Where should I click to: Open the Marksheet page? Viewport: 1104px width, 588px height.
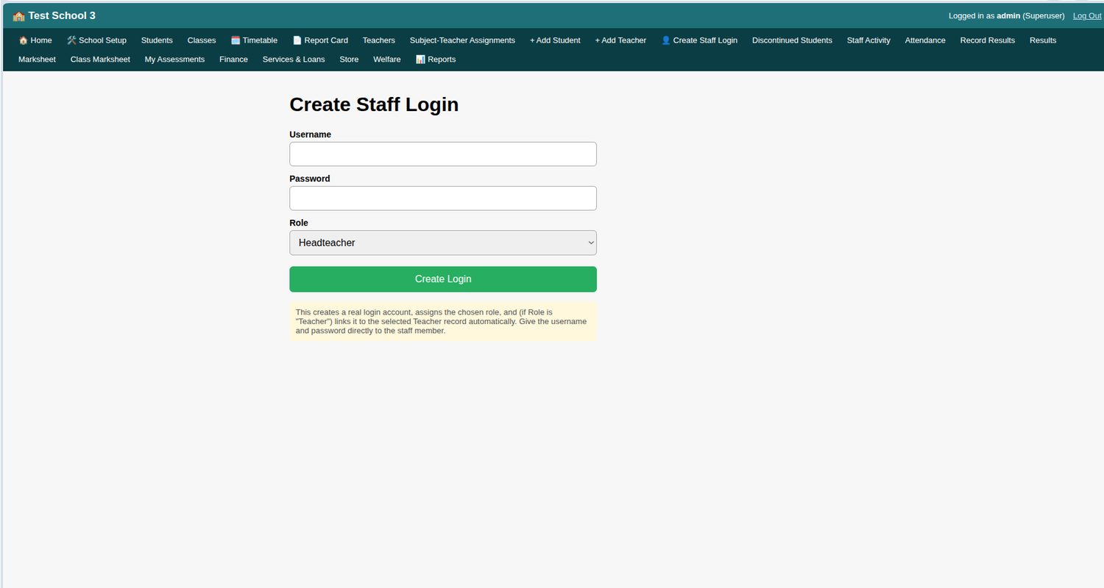coord(37,60)
